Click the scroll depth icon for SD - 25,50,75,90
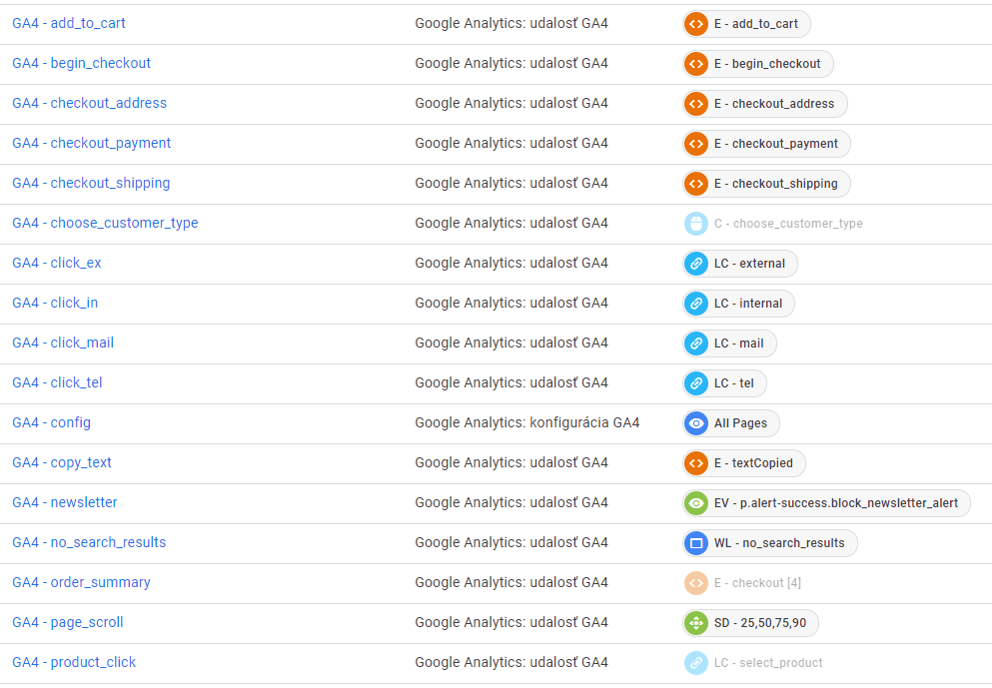 (696, 623)
